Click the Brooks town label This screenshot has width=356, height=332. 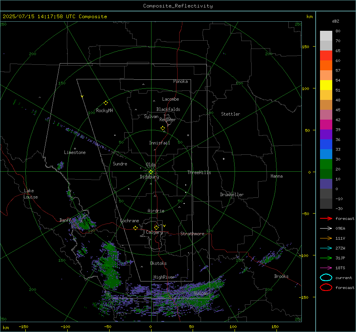point(281,276)
